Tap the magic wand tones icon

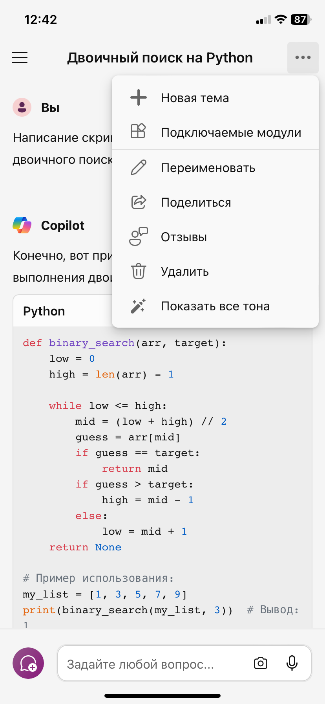coord(138,306)
